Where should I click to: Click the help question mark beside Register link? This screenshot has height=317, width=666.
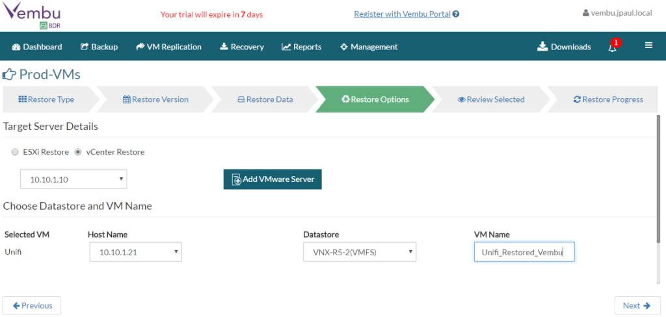pos(456,14)
